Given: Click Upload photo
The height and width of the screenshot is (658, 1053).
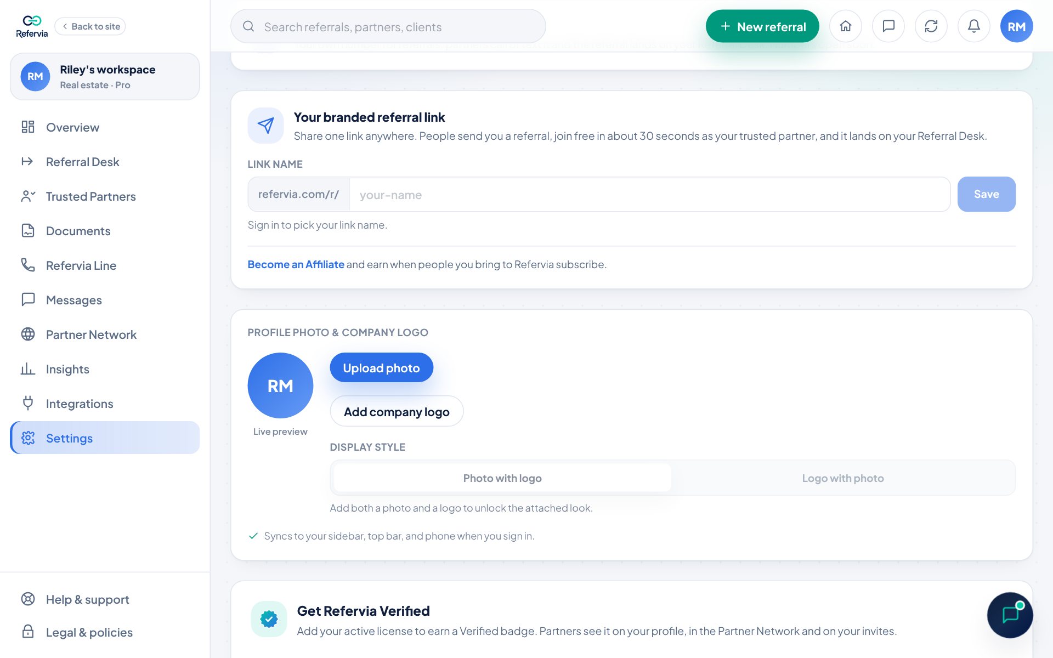Looking at the screenshot, I should [381, 367].
